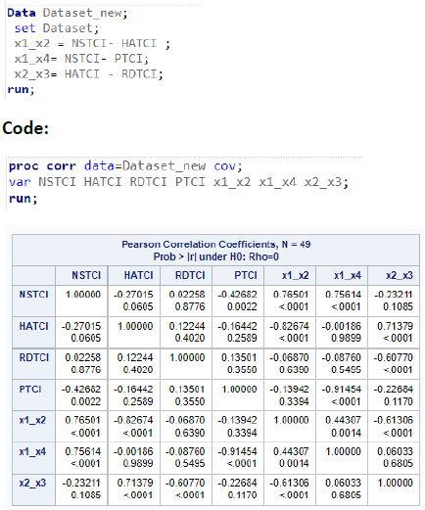Click the x2_x3 row label in the table

(32, 484)
